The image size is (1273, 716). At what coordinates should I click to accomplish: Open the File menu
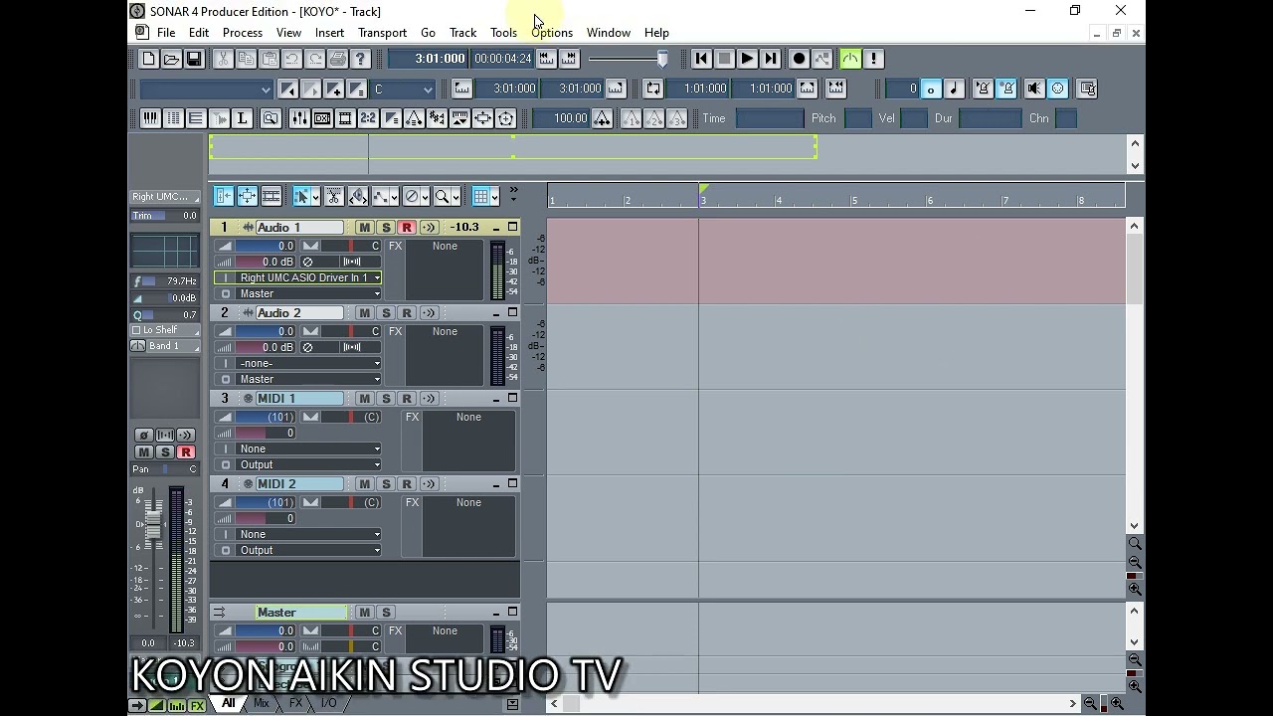point(166,33)
